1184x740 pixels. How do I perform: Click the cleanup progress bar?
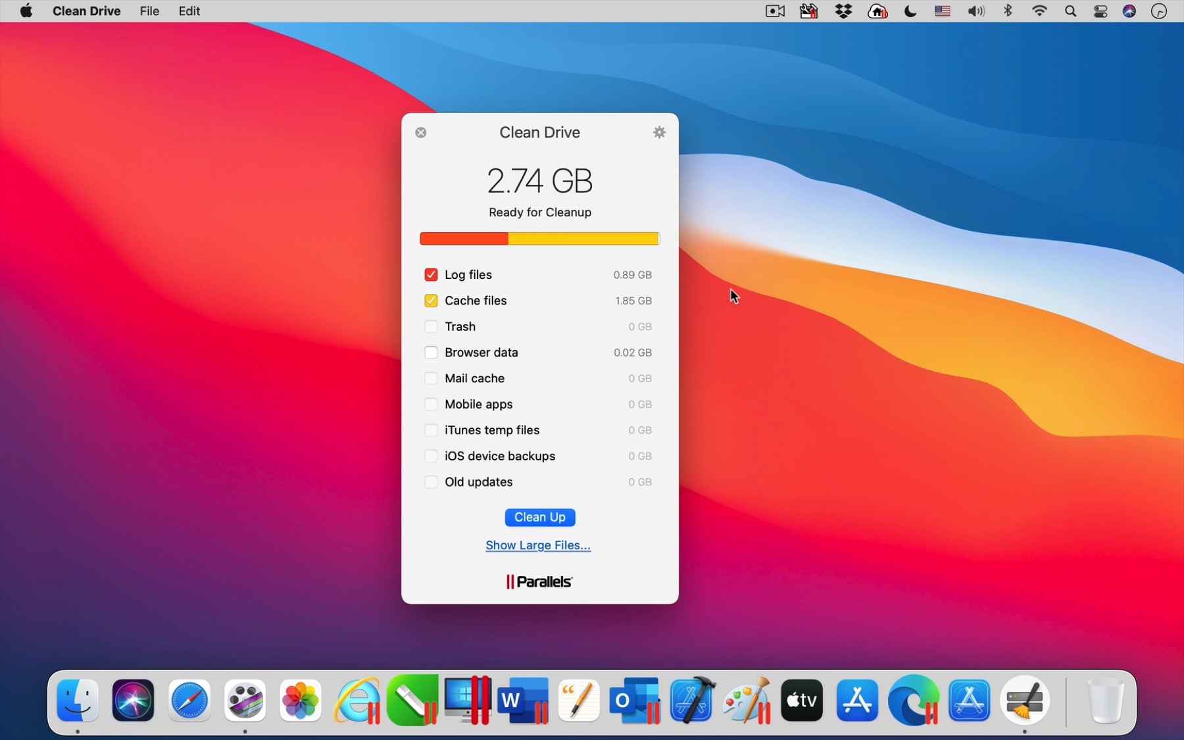point(539,239)
